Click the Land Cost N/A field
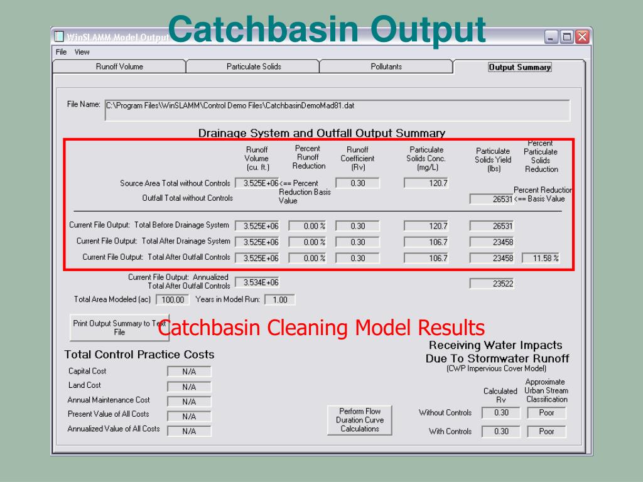The width and height of the screenshot is (643, 482). click(x=189, y=387)
